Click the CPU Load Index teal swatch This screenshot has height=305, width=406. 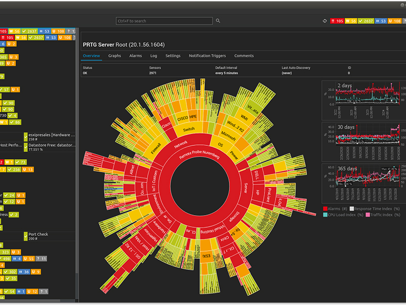pyautogui.click(x=325, y=215)
